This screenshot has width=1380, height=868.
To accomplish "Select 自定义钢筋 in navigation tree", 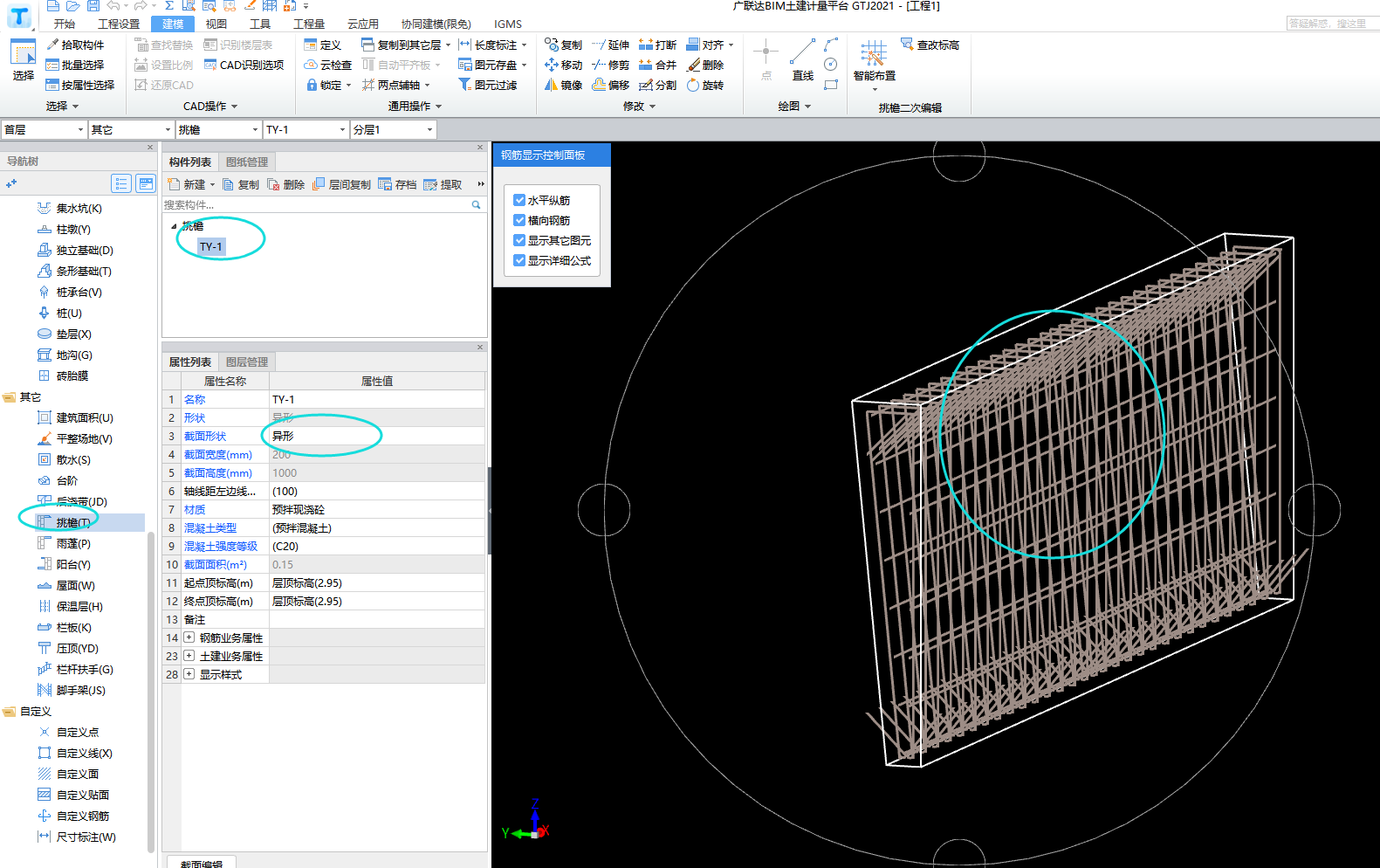I will [83, 816].
